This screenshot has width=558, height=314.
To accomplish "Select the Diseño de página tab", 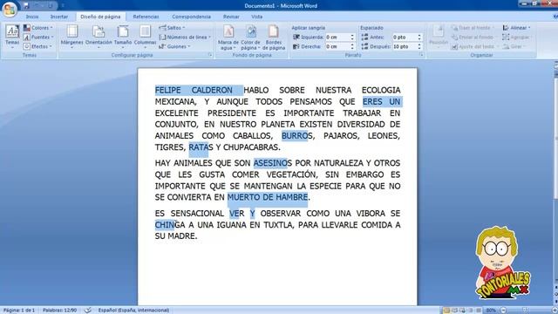I will [100, 17].
